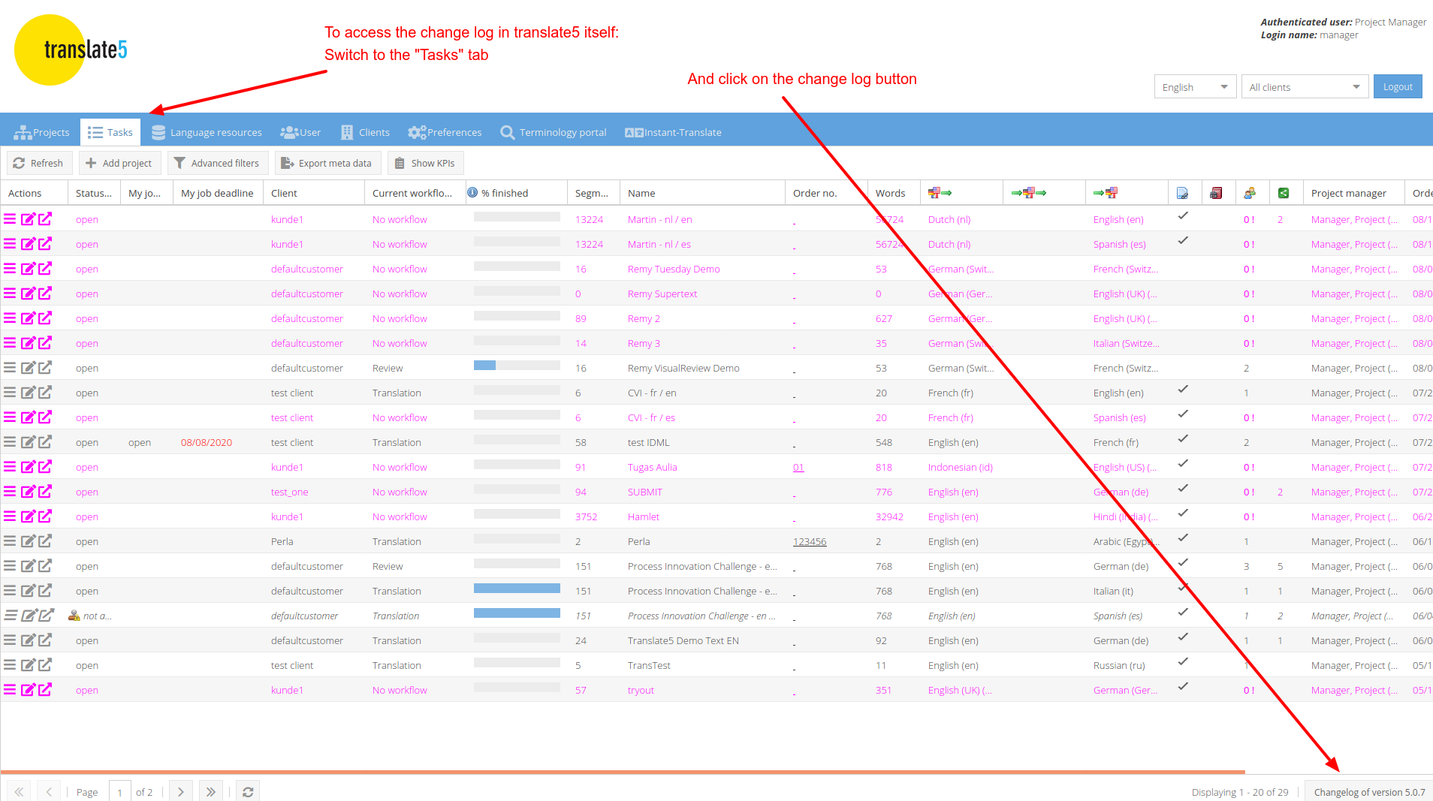Screen dimensions: 1433x801
Task: Sort by the Client column header
Action: [x=313, y=193]
